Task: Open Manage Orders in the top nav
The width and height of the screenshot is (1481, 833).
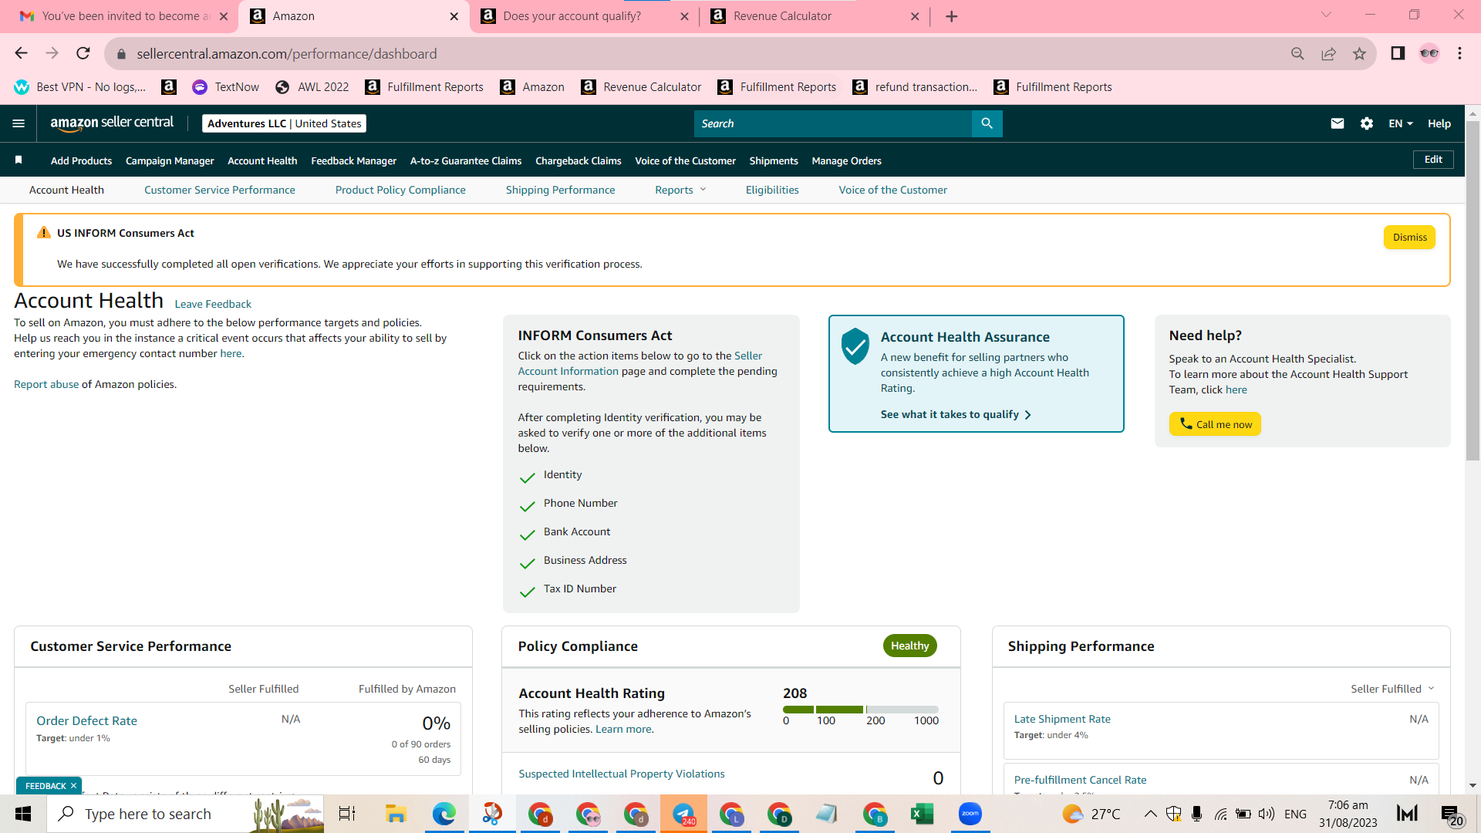Action: (x=846, y=160)
